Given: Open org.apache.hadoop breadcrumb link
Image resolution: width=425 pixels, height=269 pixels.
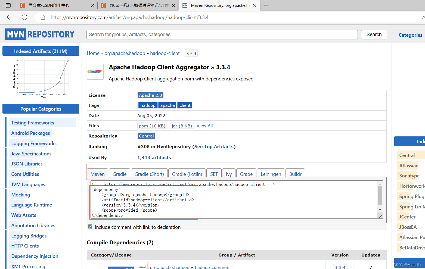Looking at the screenshot, I should [x=125, y=53].
